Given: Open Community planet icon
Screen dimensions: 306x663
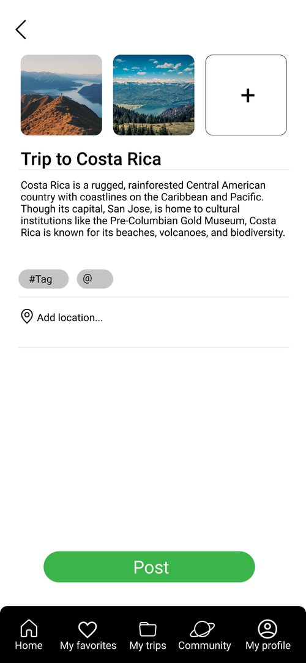Looking at the screenshot, I should (203, 629).
